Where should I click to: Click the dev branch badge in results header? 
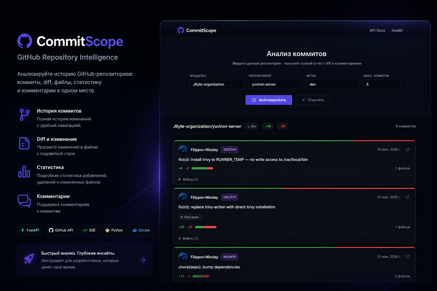coord(252,126)
